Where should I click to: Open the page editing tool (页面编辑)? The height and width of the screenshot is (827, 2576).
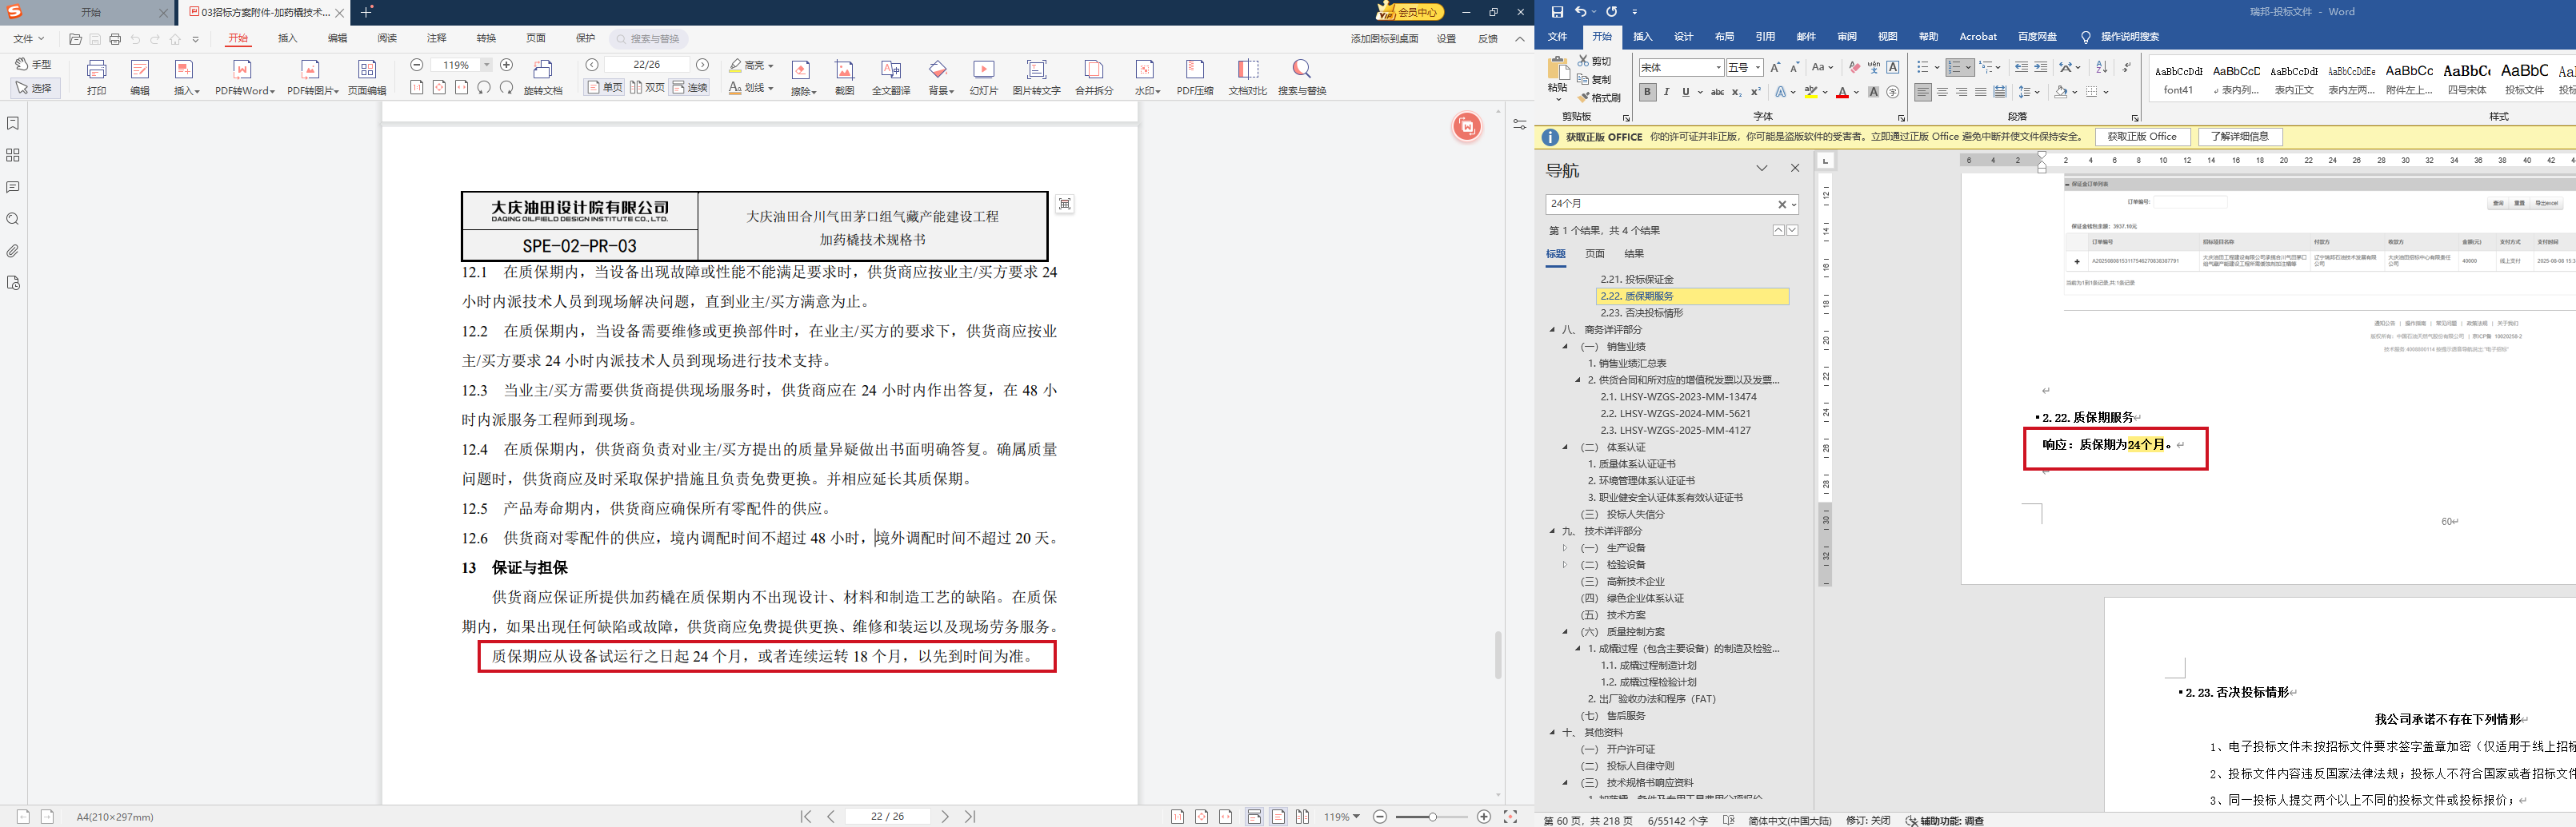tap(367, 77)
